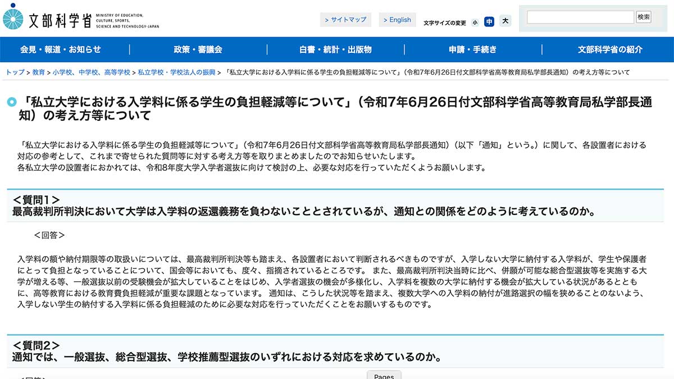
Task: Click the search input field
Action: pos(579,16)
